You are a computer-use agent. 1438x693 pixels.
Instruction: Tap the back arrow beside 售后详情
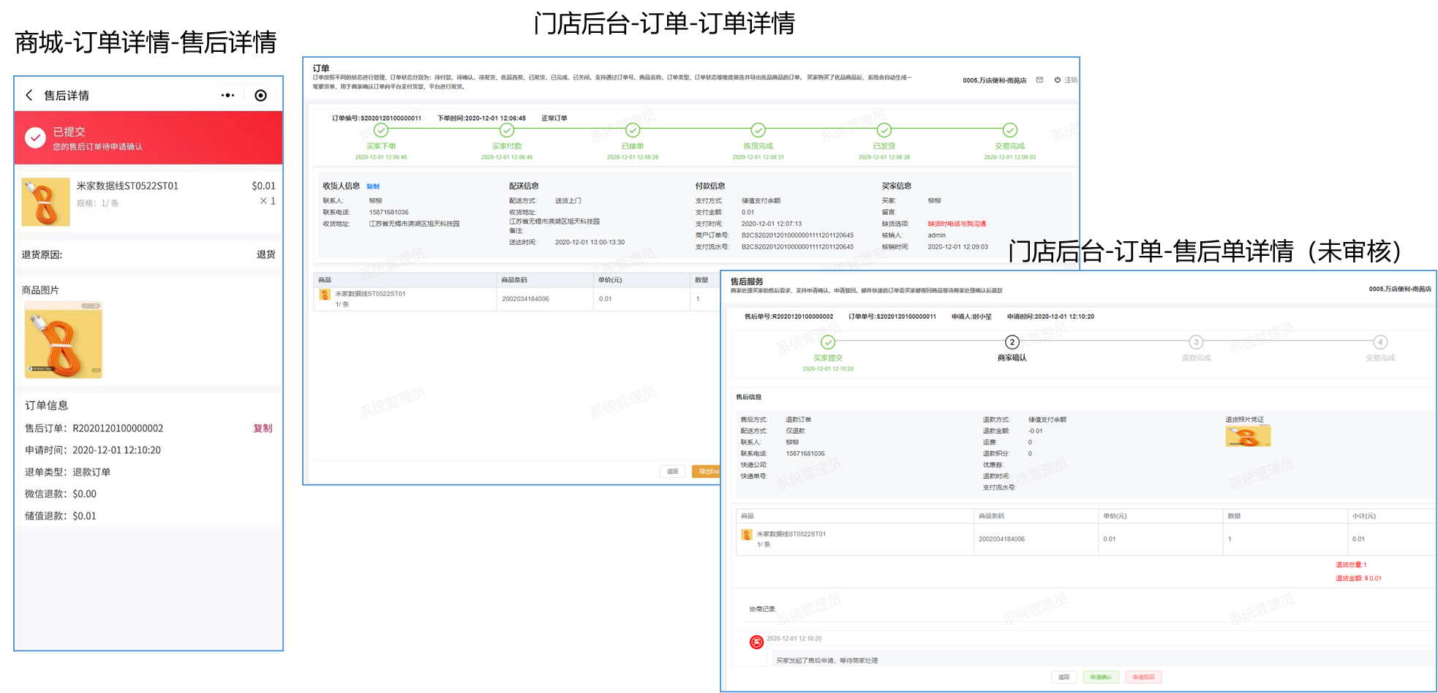[29, 95]
